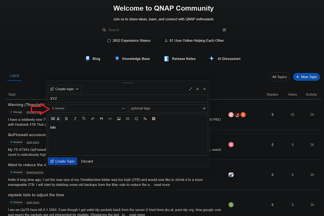324x216 pixels.
Task: Click the composer resize grip handle
Action: point(128,83)
